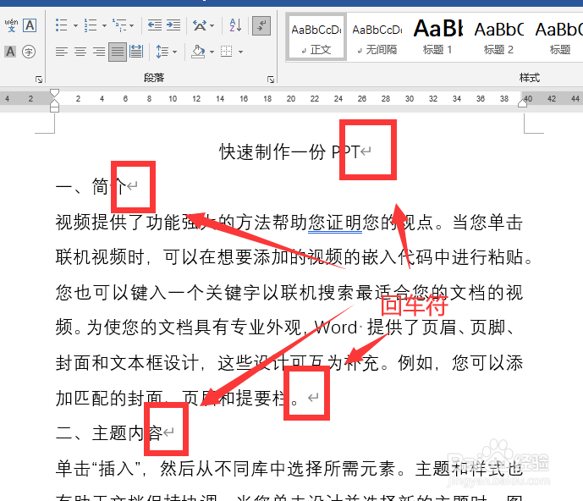Apply numbered list formatting
Viewport: 583px width, 501px height.
tap(91, 25)
